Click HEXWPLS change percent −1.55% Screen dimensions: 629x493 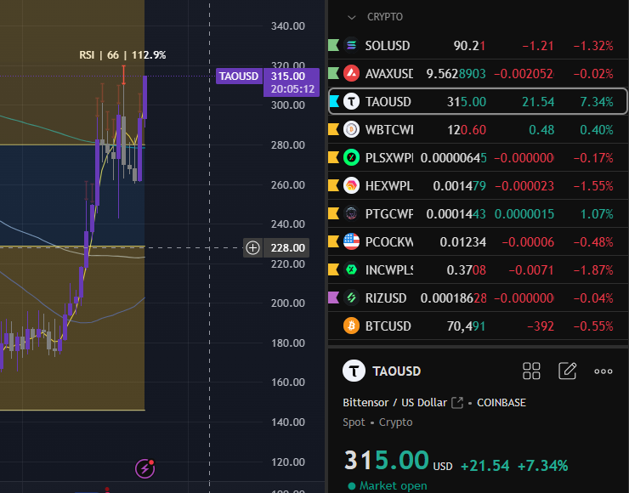pos(593,186)
